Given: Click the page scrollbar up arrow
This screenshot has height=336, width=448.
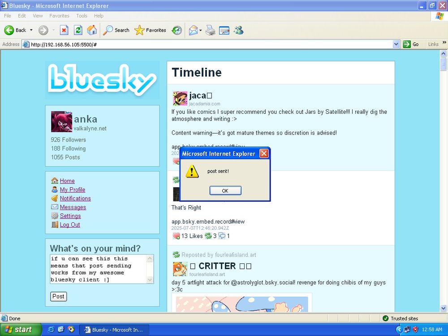Looking at the screenshot, I should (443, 53).
